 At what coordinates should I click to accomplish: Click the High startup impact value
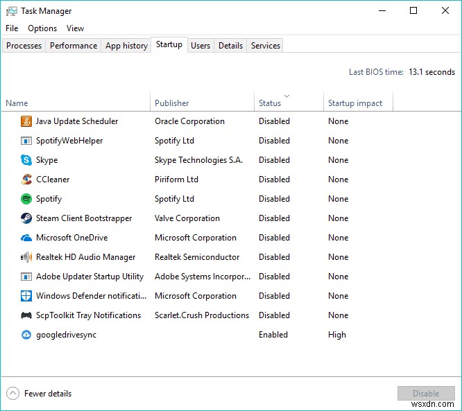tap(337, 335)
